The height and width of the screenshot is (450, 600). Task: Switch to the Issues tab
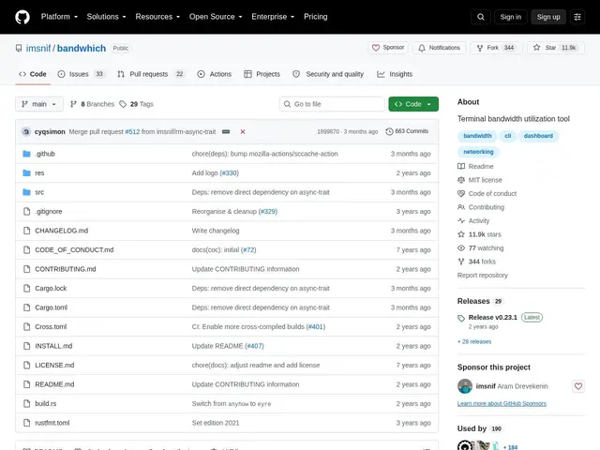coord(82,74)
